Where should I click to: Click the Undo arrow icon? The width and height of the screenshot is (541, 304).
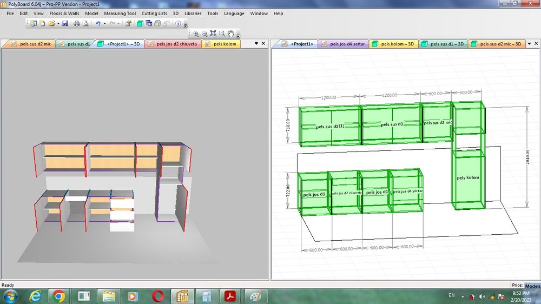coord(98,24)
